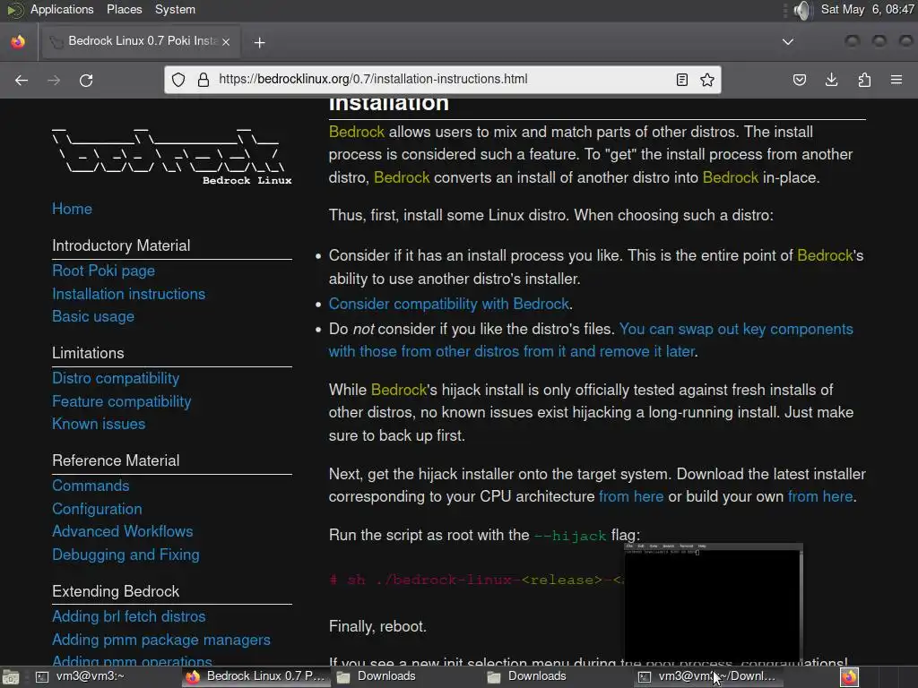Open the System menu

coord(175,9)
